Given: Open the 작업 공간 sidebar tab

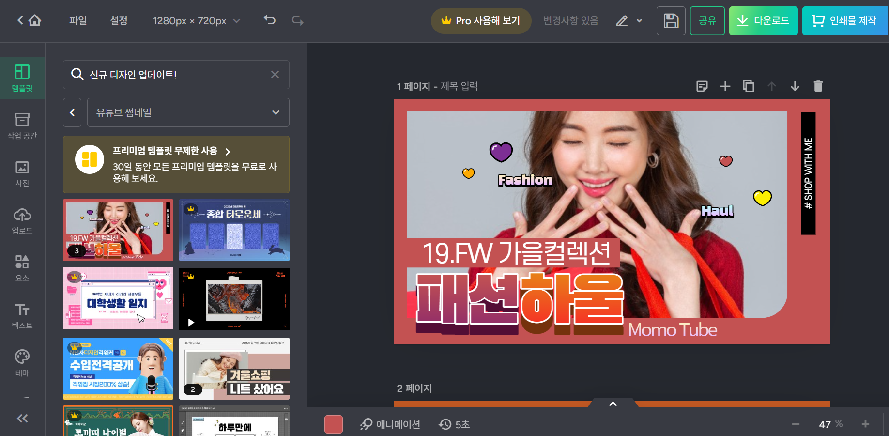Looking at the screenshot, I should (x=22, y=125).
